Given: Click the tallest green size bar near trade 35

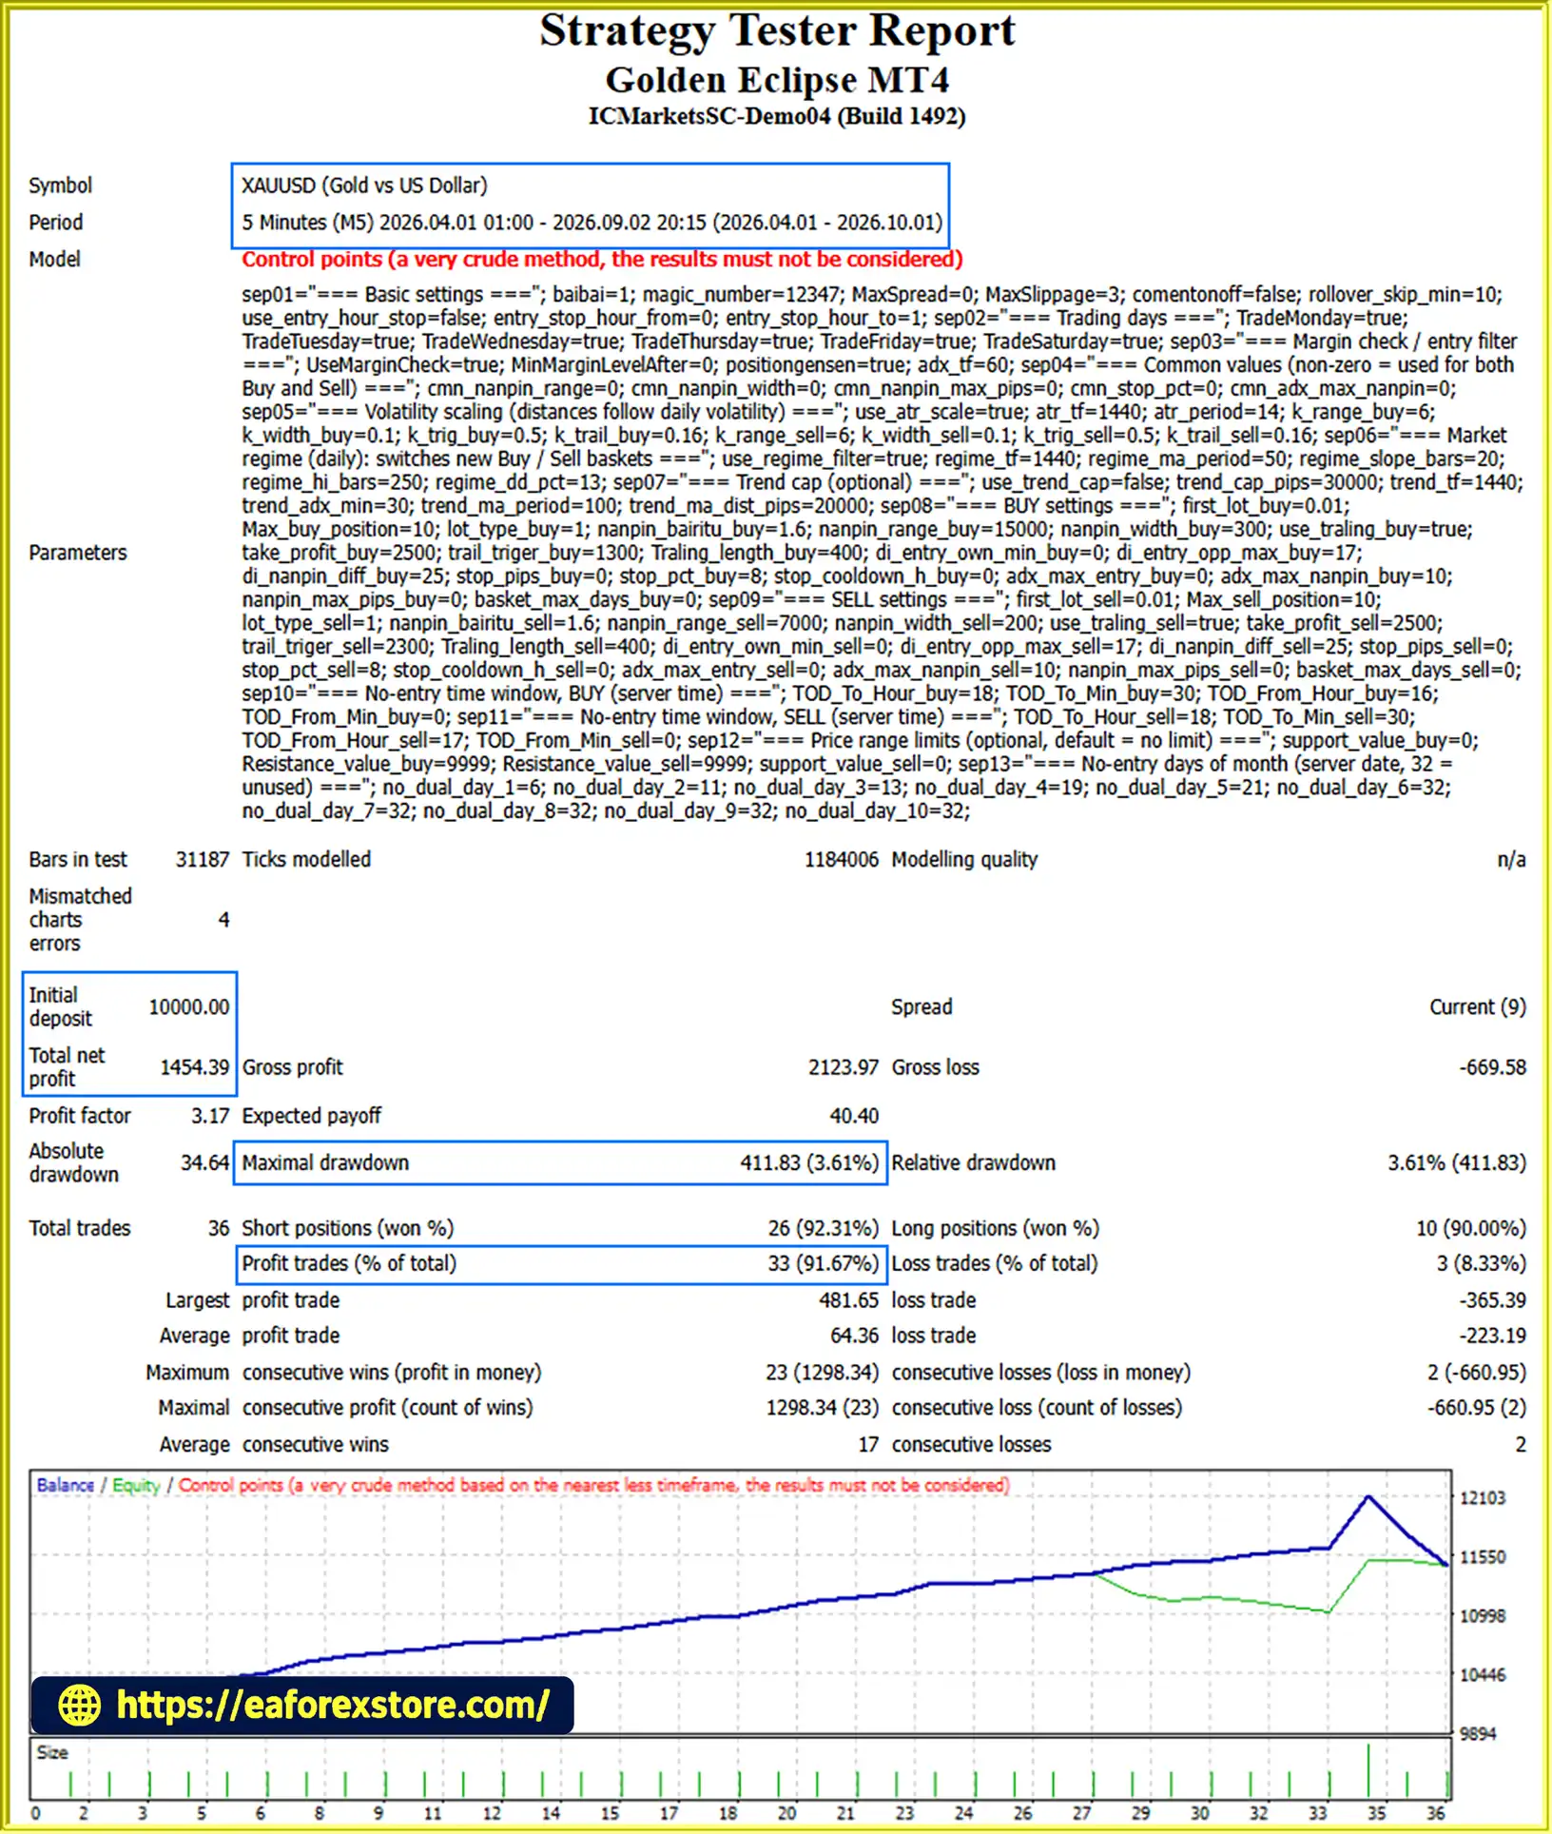Looking at the screenshot, I should pos(1368,1770).
